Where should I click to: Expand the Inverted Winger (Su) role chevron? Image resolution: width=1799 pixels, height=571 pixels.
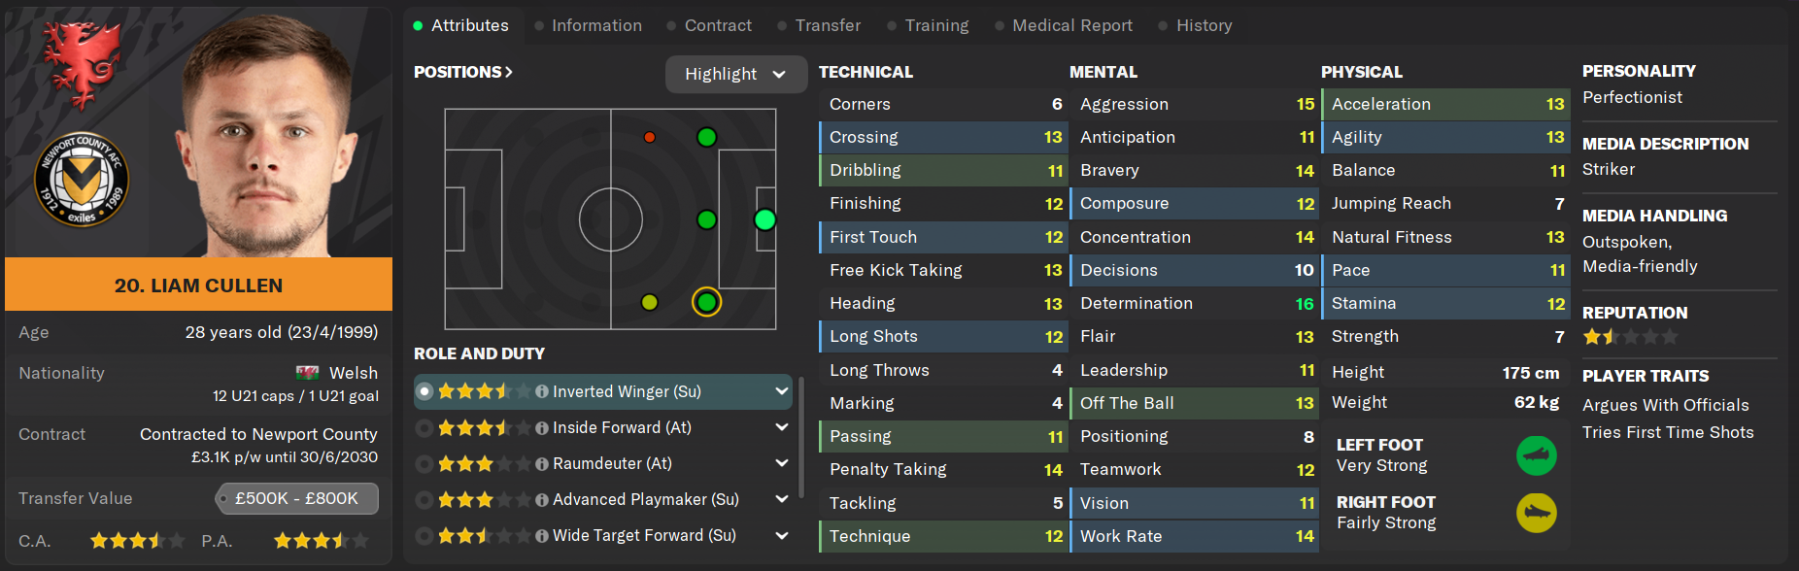(x=781, y=391)
